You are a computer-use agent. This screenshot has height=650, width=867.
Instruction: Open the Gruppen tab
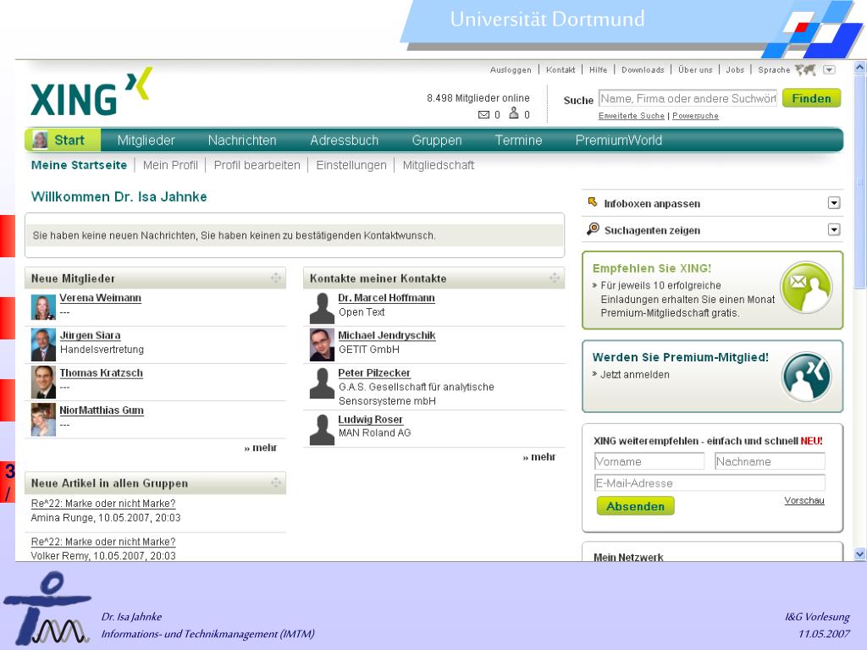pyautogui.click(x=437, y=140)
